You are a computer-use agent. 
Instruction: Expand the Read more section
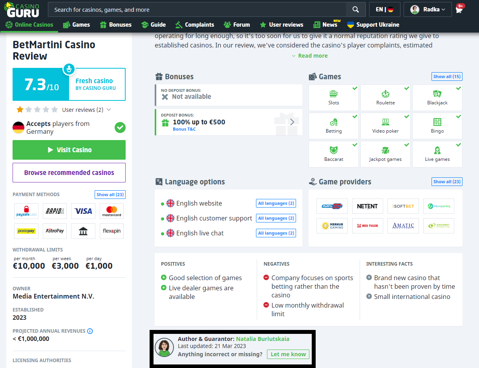tap(309, 56)
